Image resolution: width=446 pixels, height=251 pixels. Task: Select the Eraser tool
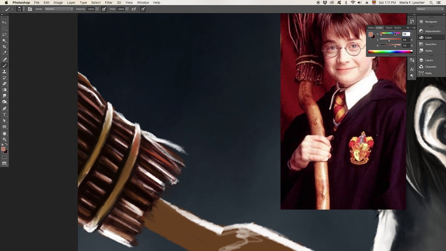[x=5, y=84]
